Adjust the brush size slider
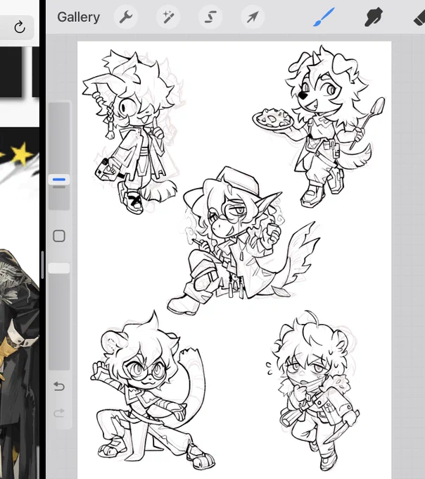 point(59,180)
